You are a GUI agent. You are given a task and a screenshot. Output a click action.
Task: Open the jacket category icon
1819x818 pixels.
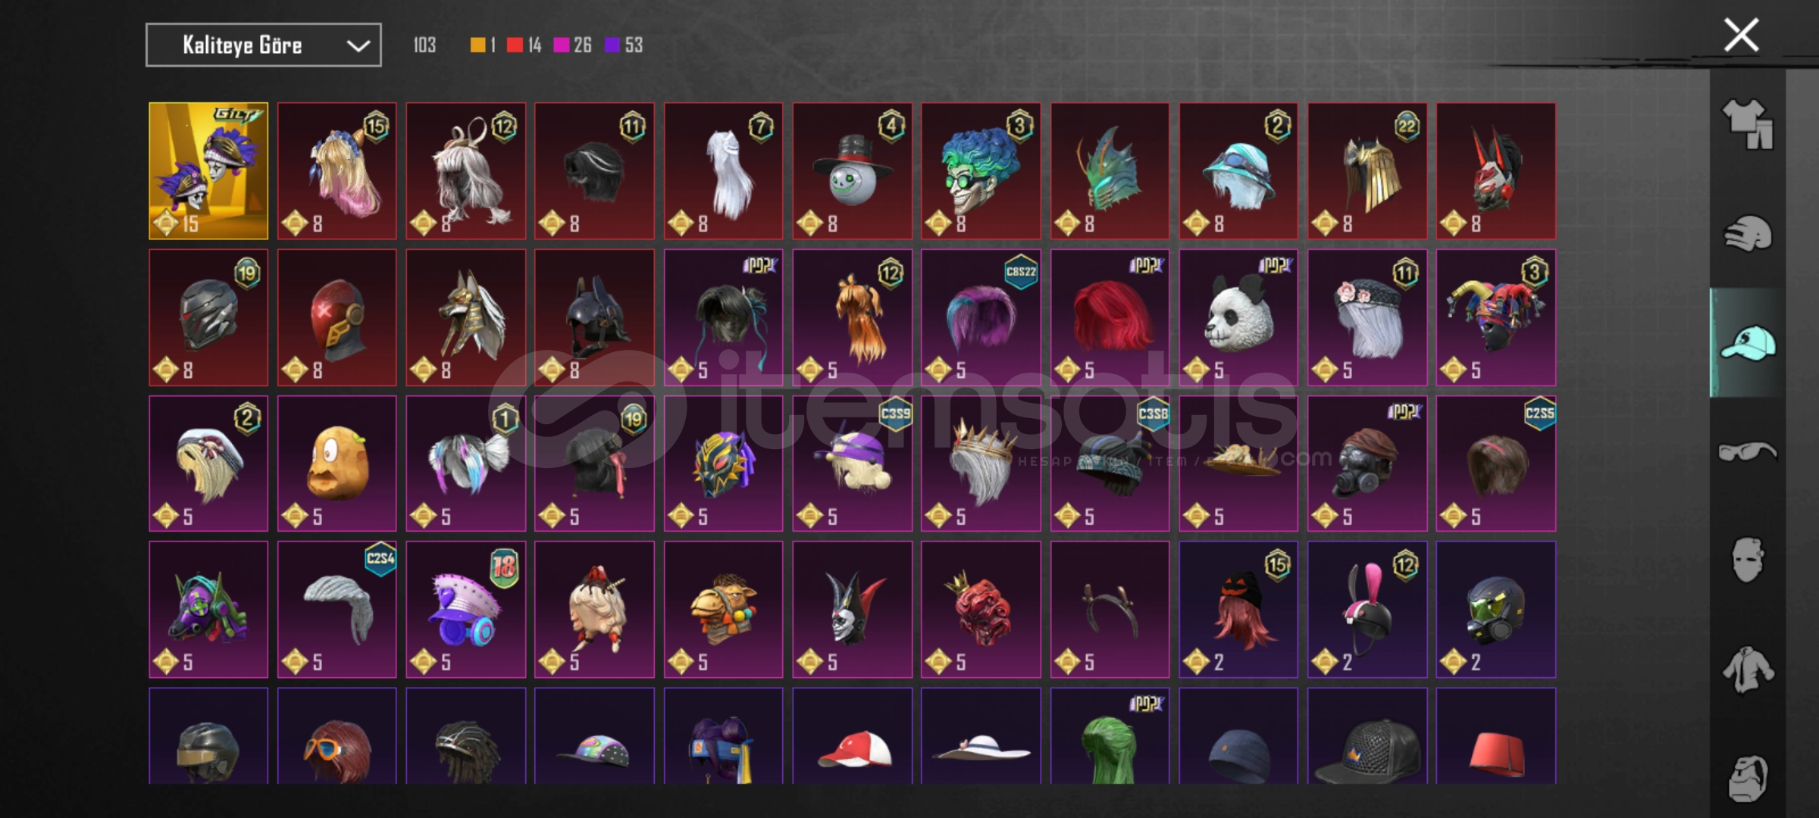click(x=1748, y=670)
